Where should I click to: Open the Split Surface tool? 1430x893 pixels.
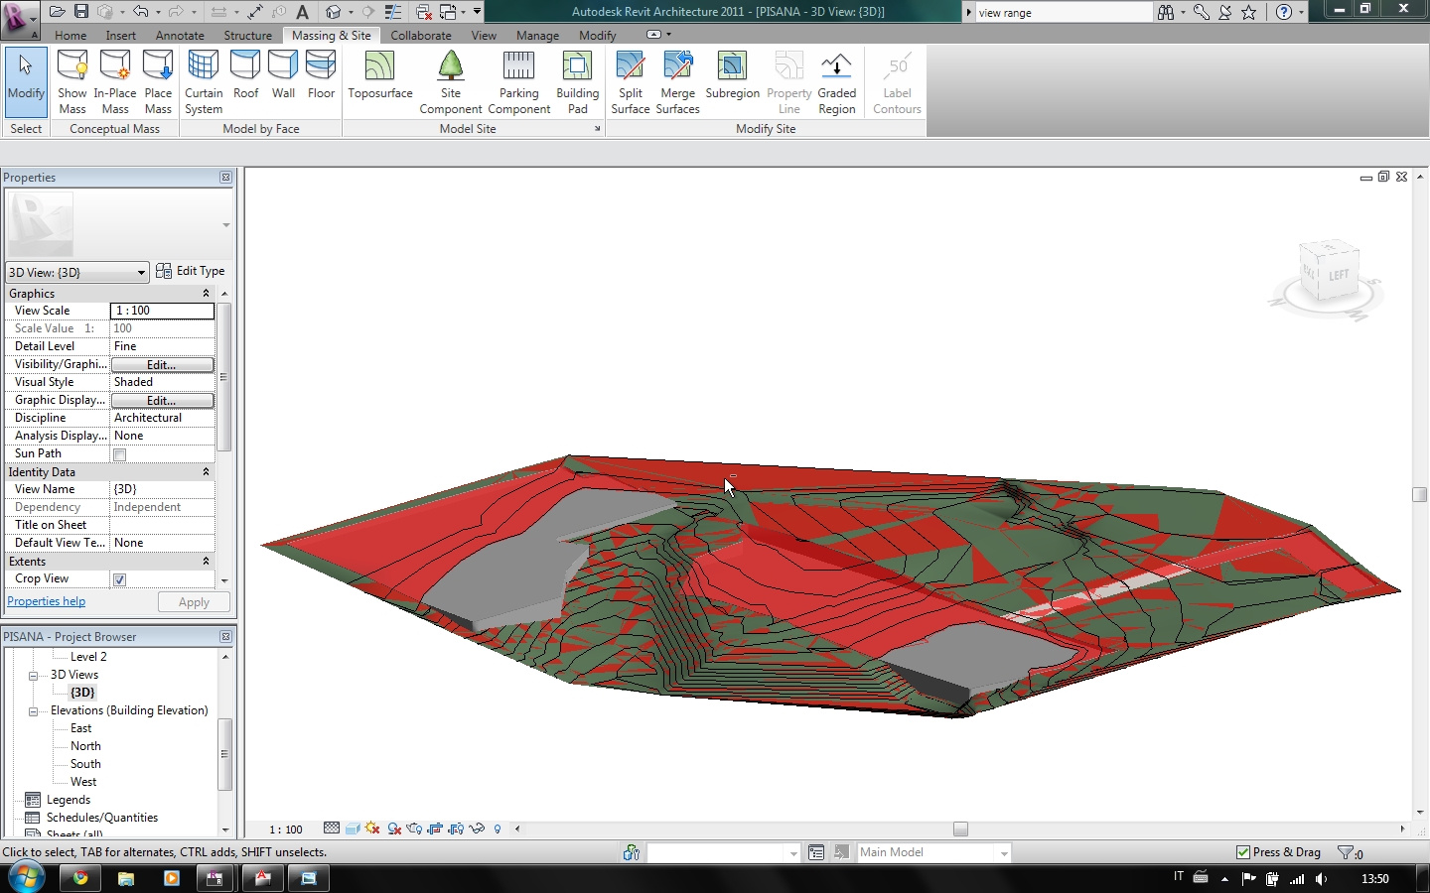tap(630, 79)
